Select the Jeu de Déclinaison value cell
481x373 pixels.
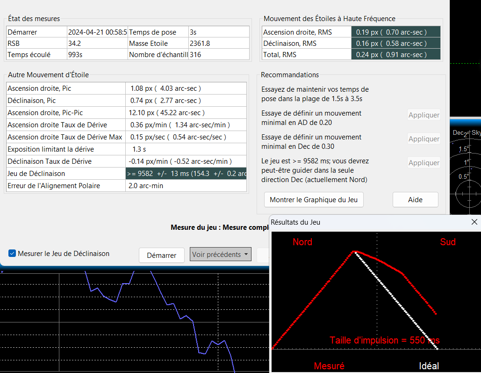click(186, 174)
